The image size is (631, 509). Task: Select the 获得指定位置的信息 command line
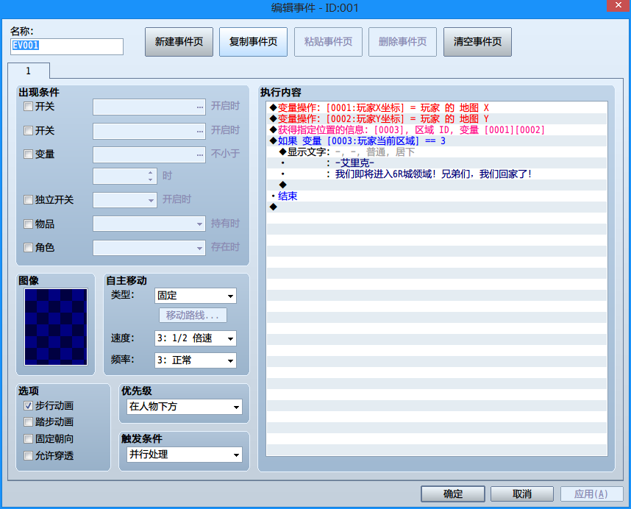point(437,130)
